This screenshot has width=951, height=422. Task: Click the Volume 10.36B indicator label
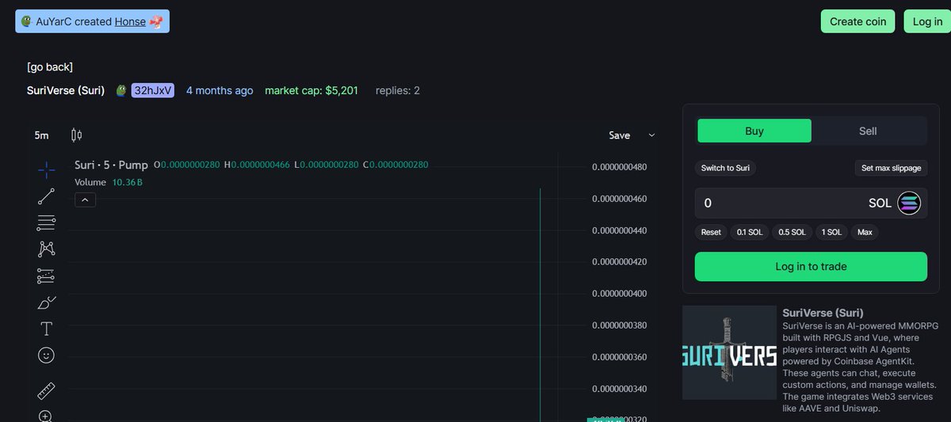click(109, 182)
